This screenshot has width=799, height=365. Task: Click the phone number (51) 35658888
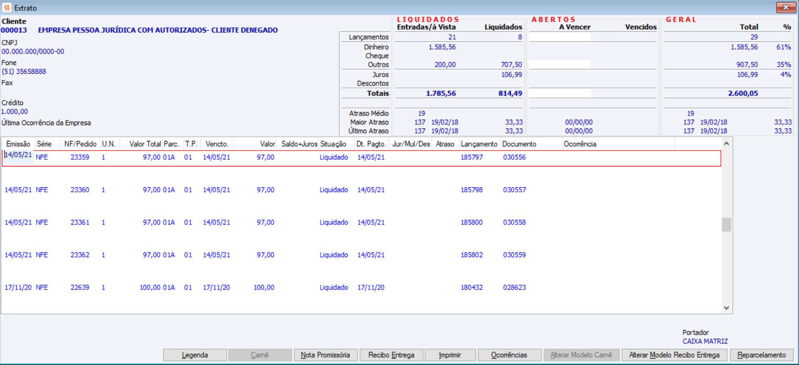click(x=24, y=71)
